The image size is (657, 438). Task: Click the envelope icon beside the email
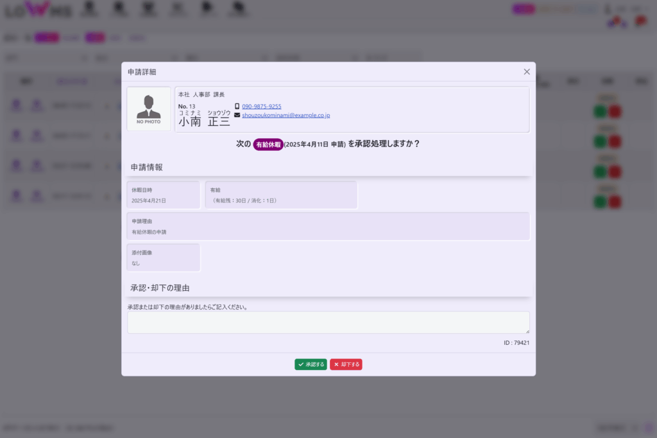pos(237,115)
